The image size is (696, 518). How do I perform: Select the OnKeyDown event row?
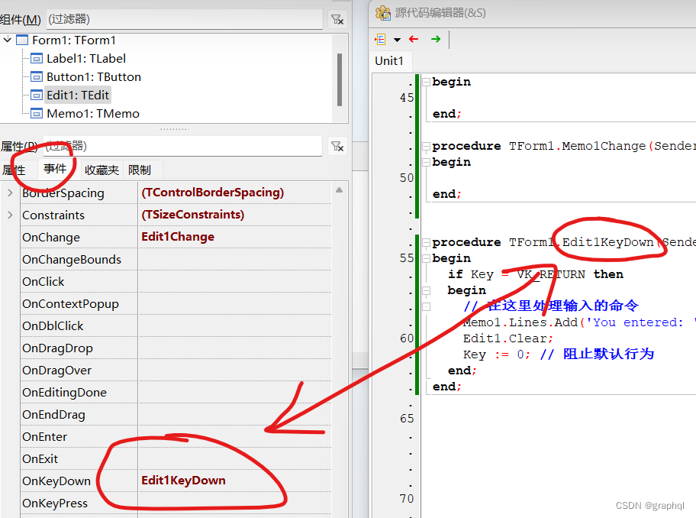click(176, 481)
